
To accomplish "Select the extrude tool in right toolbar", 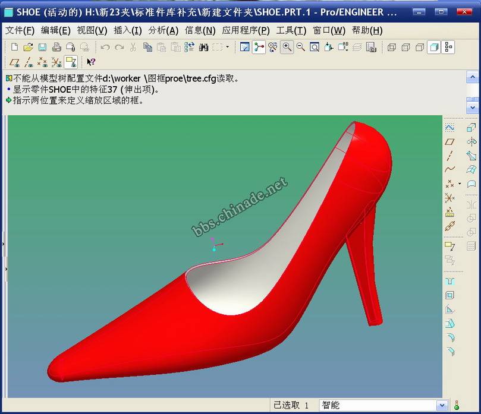I will 471,127.
